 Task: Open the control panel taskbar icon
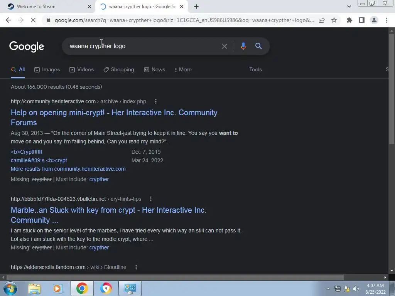coord(130,288)
